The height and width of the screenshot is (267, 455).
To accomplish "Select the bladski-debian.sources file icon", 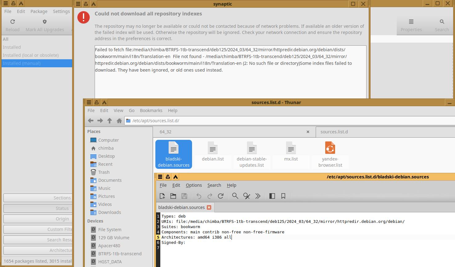I will pyautogui.click(x=174, y=148).
